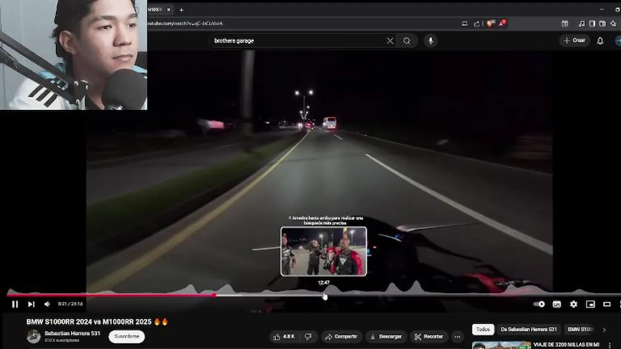Click the Descargar download button
This screenshot has height=349, width=621.
pyautogui.click(x=386, y=336)
